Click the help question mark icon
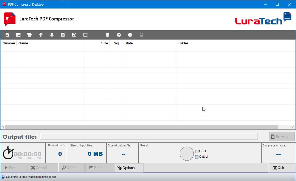This screenshot has width=296, height=181. [x=119, y=35]
